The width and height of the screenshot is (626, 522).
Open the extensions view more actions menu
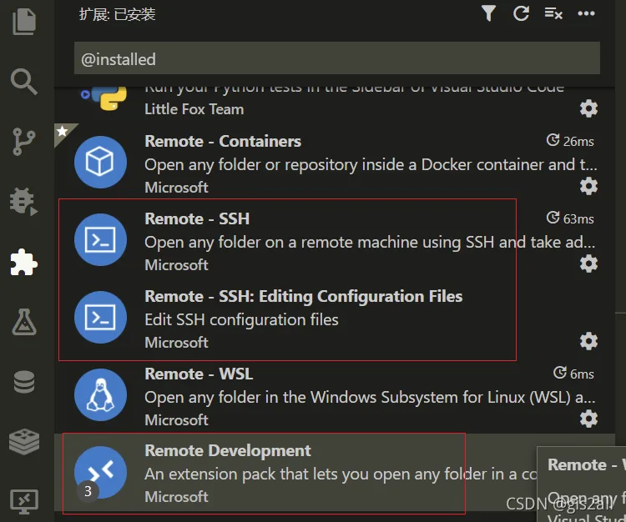coord(586,13)
